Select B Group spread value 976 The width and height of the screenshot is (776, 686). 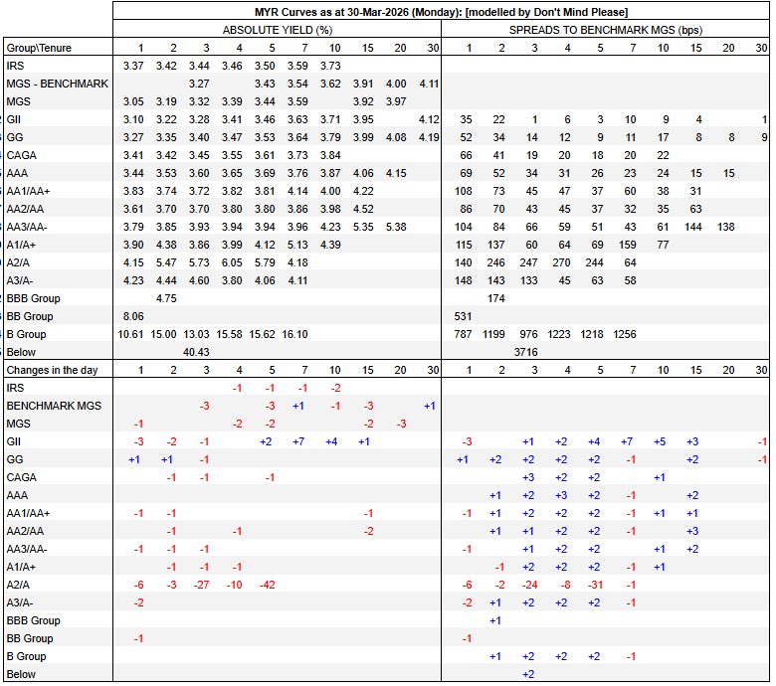(528, 334)
